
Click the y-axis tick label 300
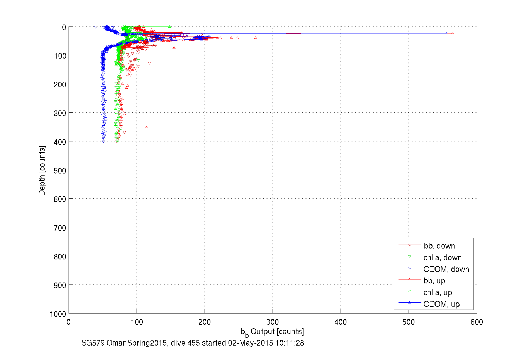pos(60,113)
